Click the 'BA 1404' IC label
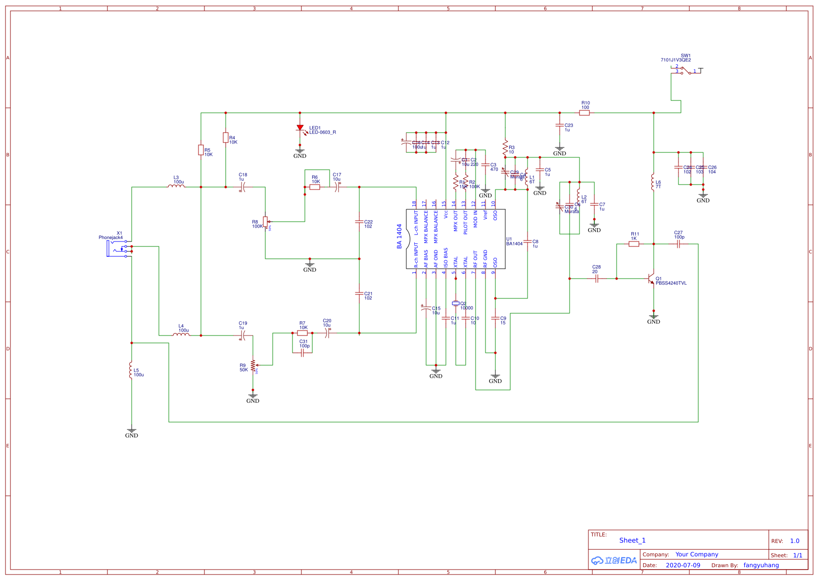 pyautogui.click(x=399, y=236)
